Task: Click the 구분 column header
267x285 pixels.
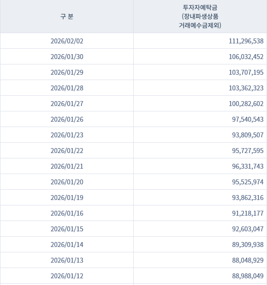Action: pyautogui.click(x=67, y=17)
